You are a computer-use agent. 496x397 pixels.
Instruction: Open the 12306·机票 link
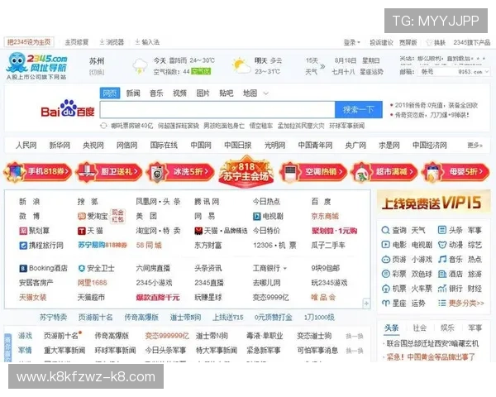[x=274, y=246]
